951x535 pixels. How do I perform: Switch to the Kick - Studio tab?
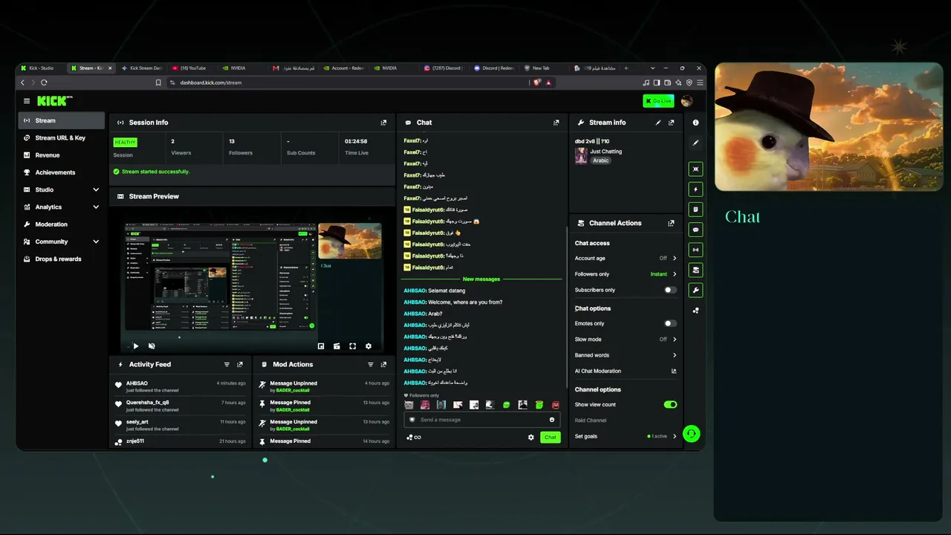pyautogui.click(x=41, y=68)
